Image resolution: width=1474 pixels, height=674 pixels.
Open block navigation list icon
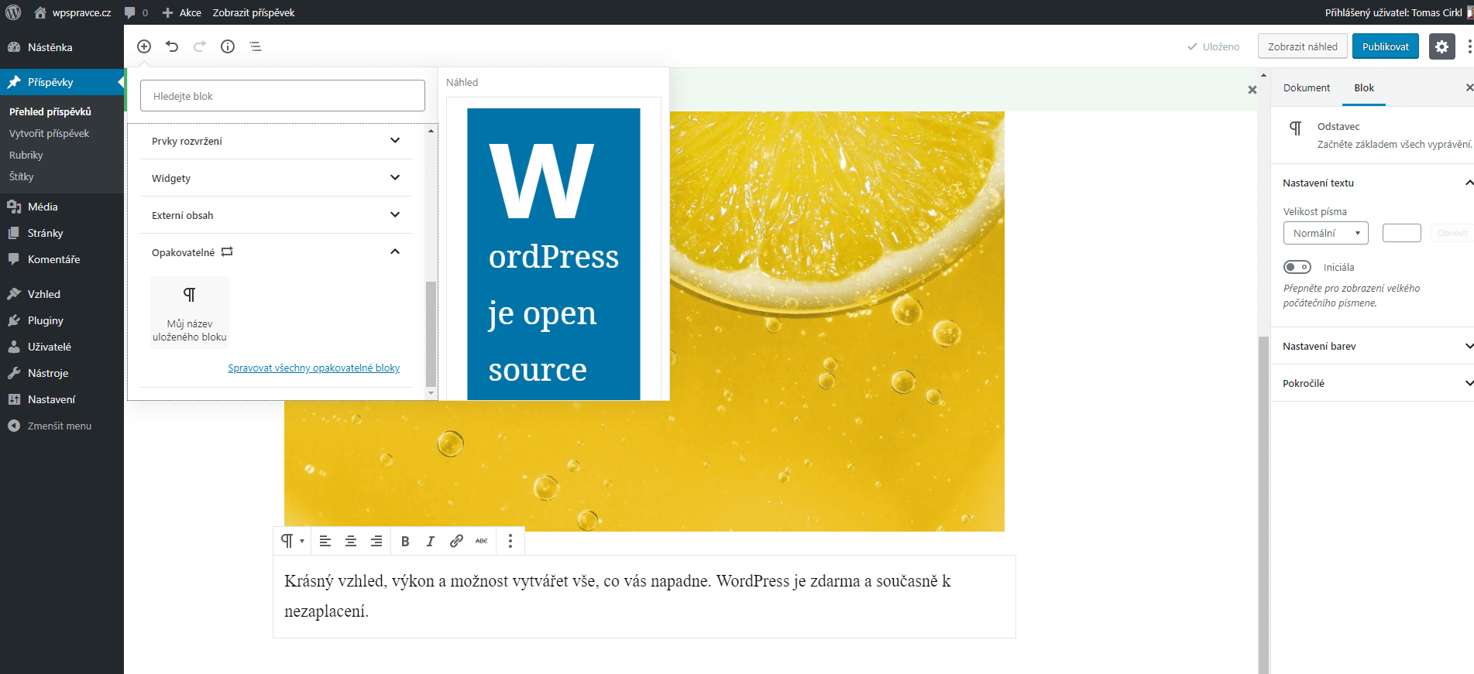point(256,46)
